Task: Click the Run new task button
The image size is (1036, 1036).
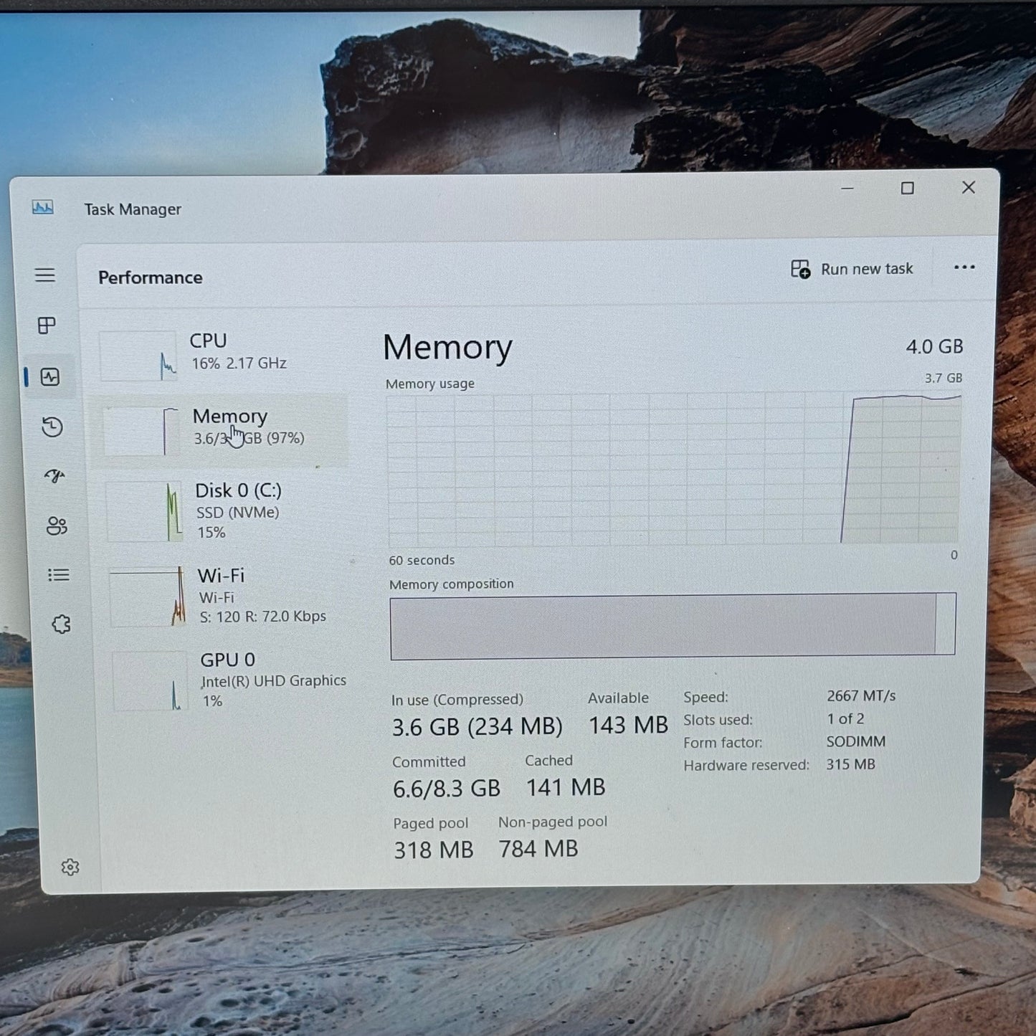Action: [x=852, y=270]
